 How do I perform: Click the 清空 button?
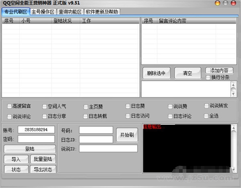pos(187,73)
